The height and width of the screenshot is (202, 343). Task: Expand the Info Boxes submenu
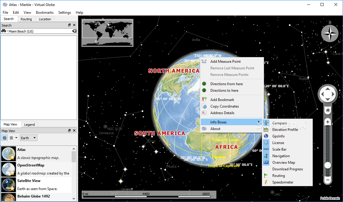[x=232, y=122]
